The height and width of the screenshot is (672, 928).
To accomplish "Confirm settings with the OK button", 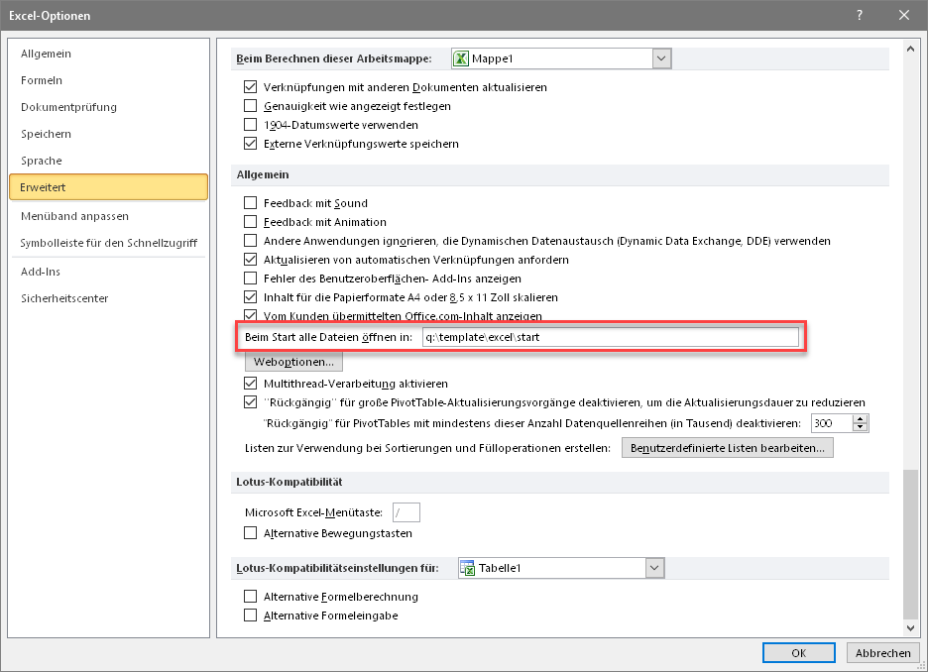I will pyautogui.click(x=798, y=653).
